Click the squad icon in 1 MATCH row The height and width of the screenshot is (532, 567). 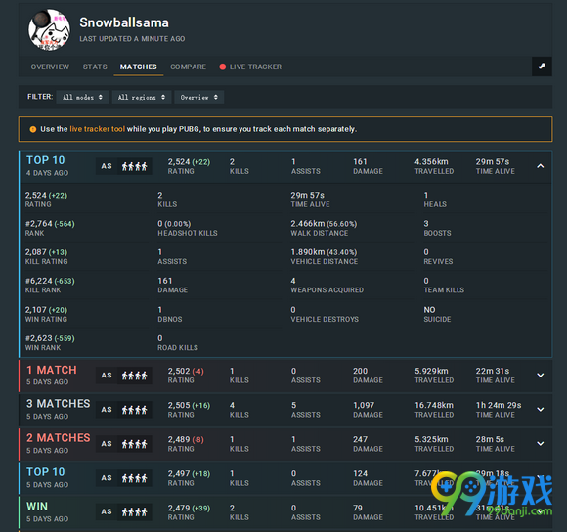click(x=134, y=376)
